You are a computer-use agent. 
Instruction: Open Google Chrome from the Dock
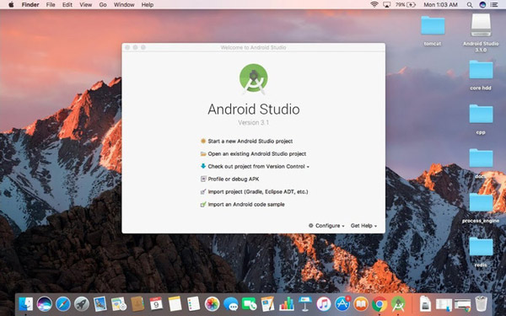pyautogui.click(x=379, y=303)
